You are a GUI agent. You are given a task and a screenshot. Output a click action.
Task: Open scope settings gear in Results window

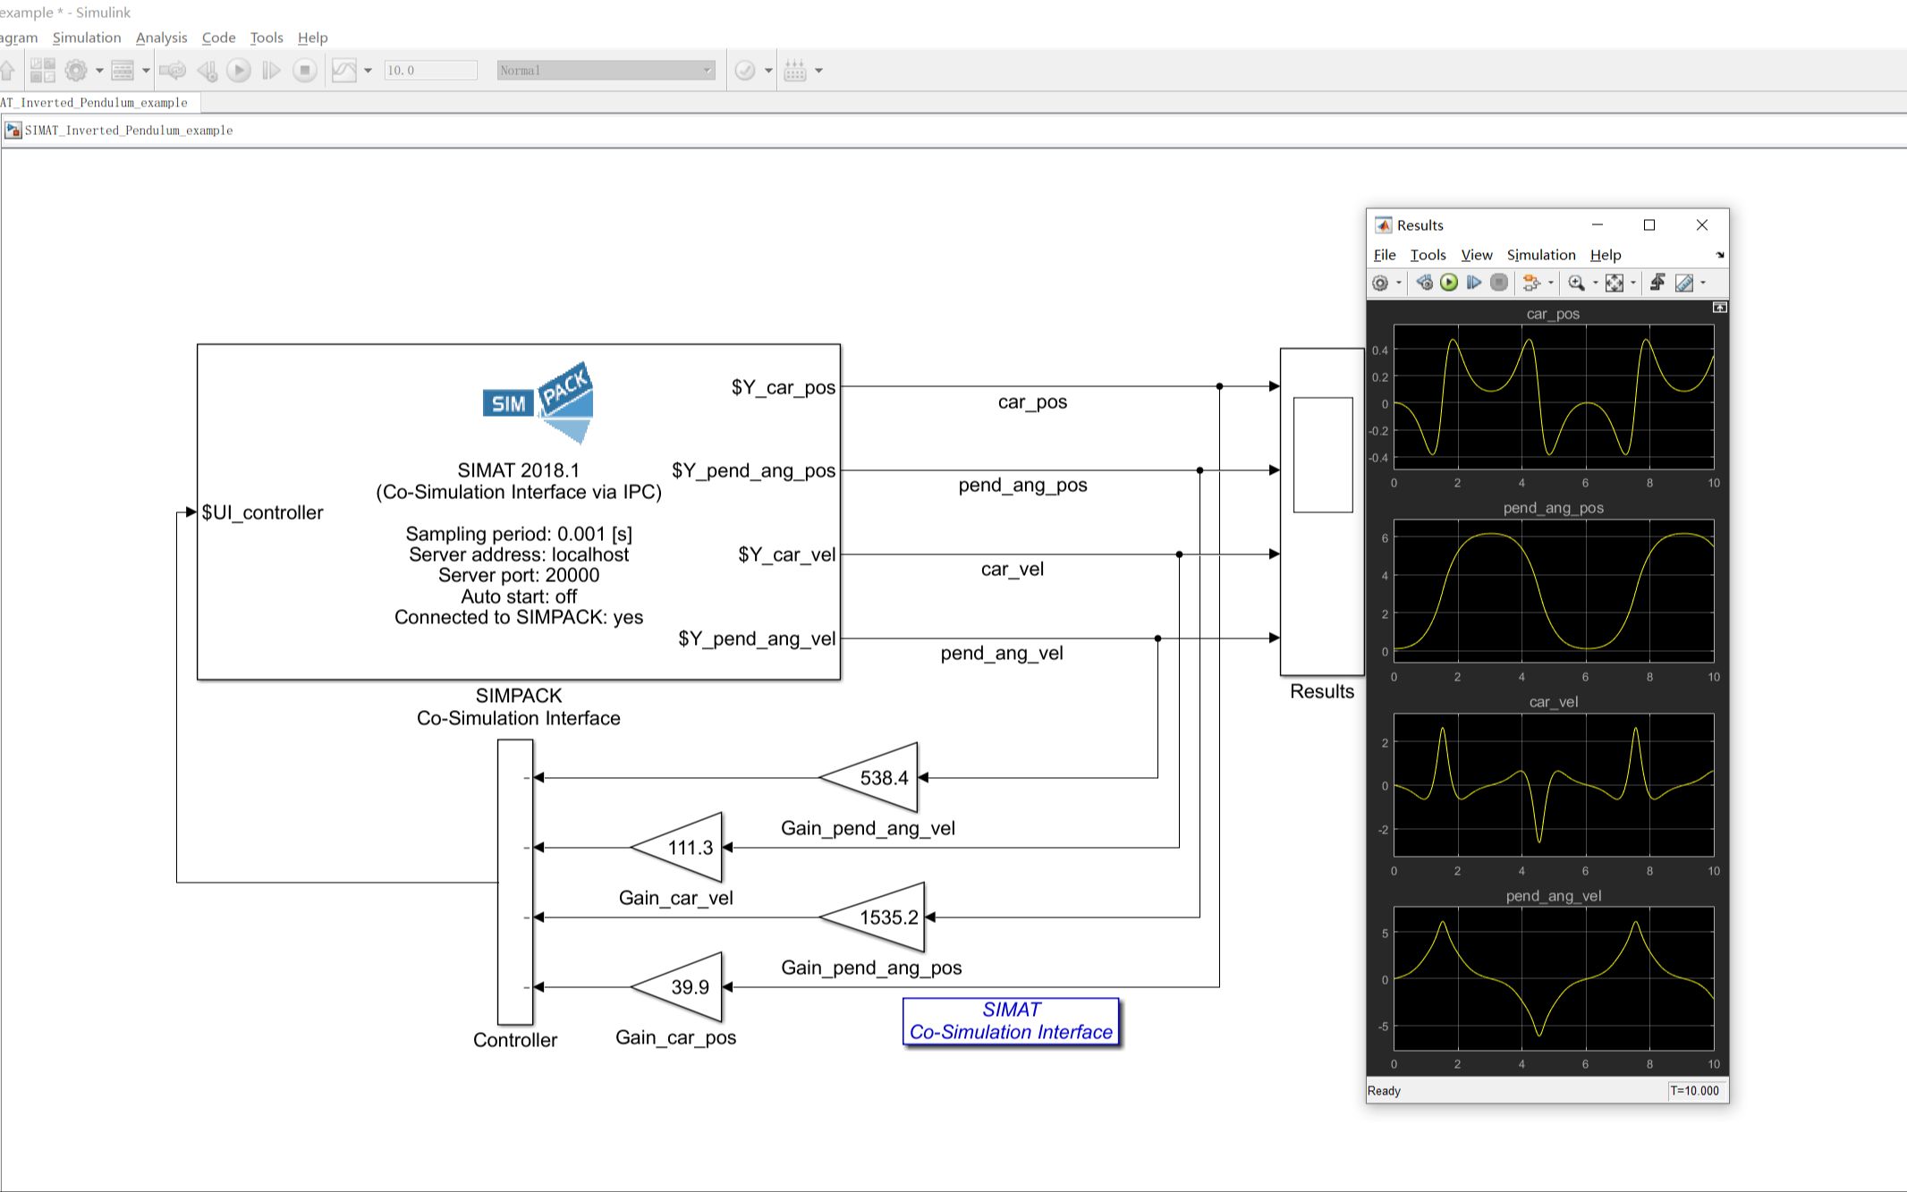(1380, 283)
